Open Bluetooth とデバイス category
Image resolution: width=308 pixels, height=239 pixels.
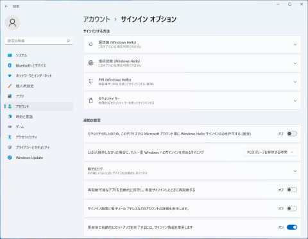(38, 65)
